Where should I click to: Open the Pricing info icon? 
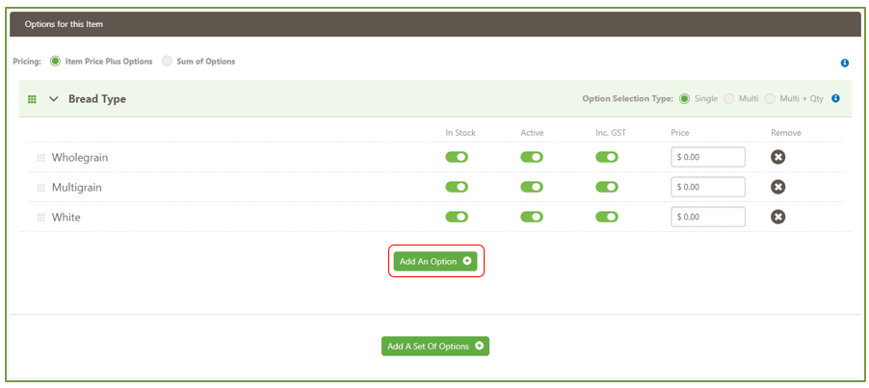pos(845,63)
